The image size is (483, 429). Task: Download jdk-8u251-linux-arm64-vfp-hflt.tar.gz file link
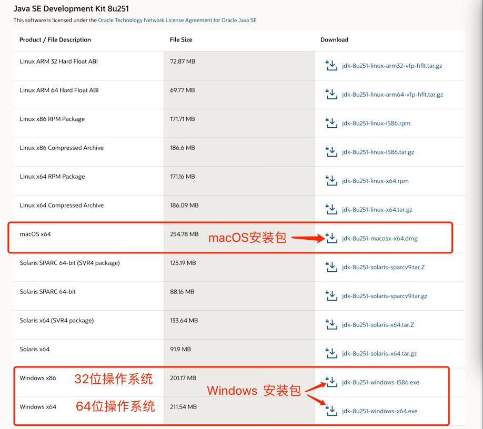tap(392, 95)
